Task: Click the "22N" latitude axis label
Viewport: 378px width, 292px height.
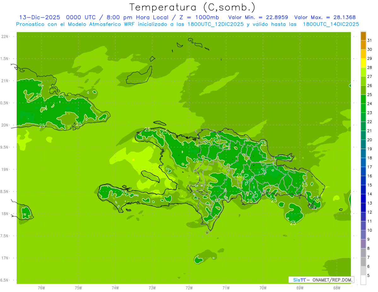Action: pyautogui.click(x=5, y=37)
